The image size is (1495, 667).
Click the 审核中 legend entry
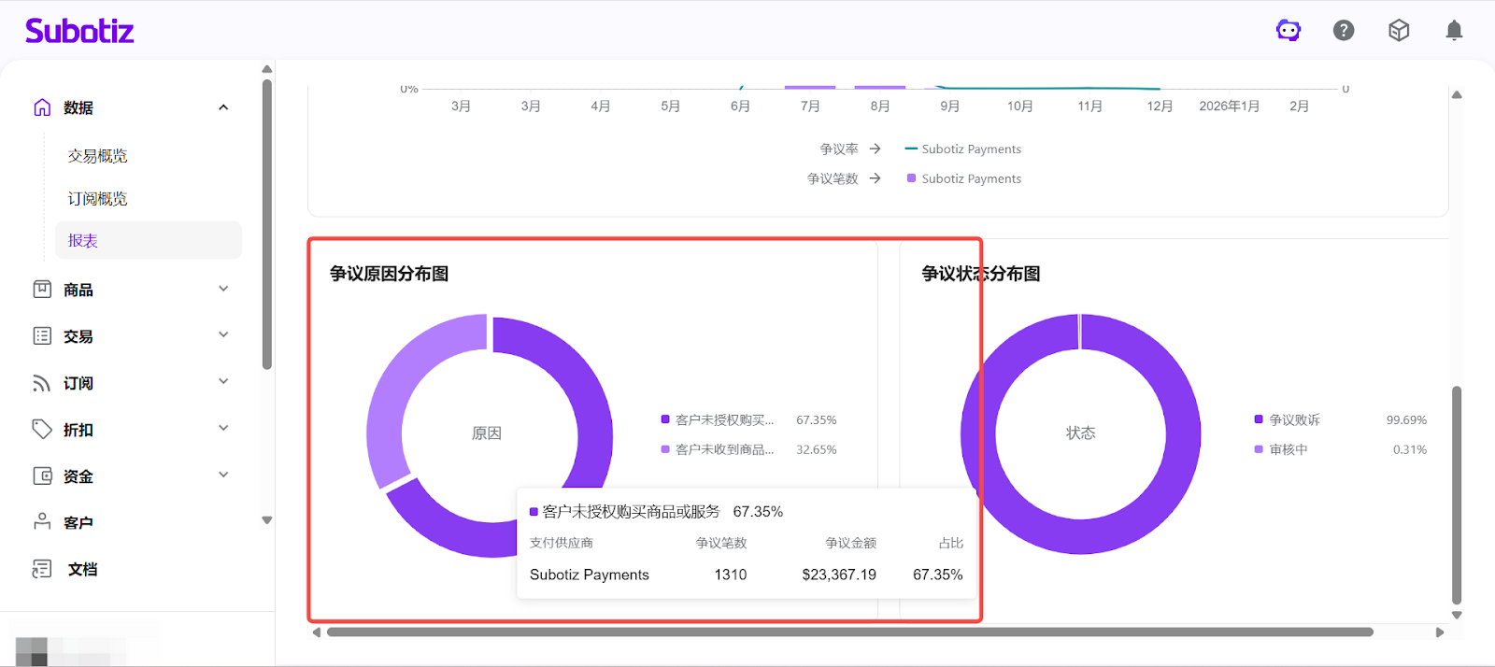pyautogui.click(x=1288, y=449)
